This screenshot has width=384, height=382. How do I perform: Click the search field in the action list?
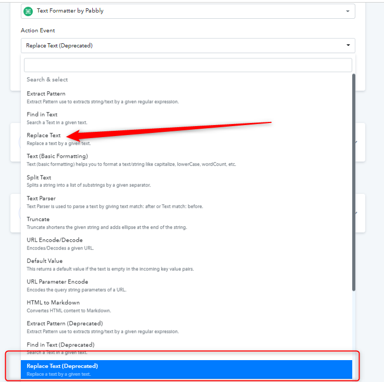(x=188, y=65)
